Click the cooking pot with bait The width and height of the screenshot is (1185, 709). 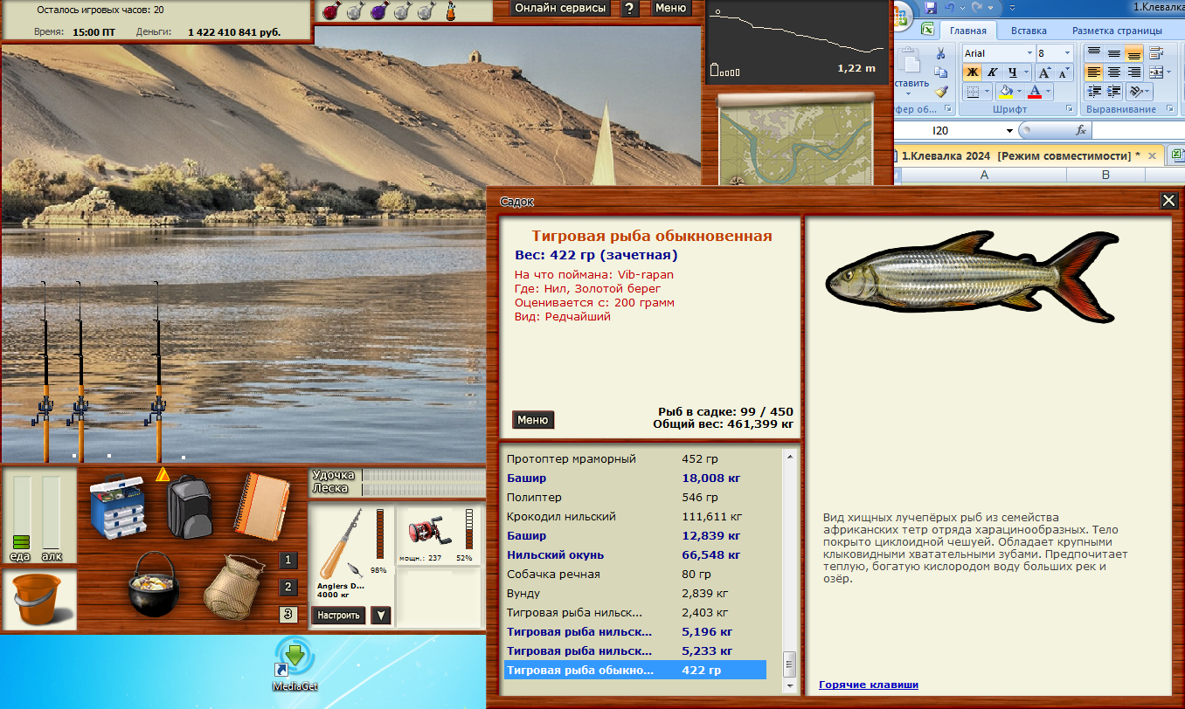[154, 585]
